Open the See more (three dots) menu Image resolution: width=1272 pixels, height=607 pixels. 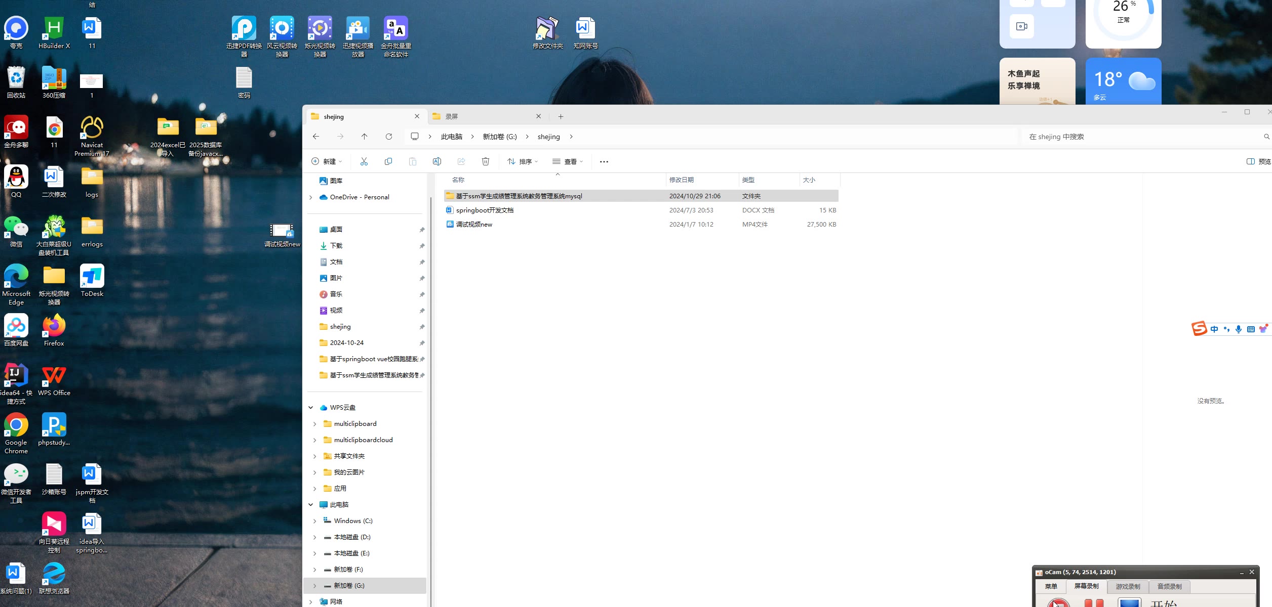604,161
